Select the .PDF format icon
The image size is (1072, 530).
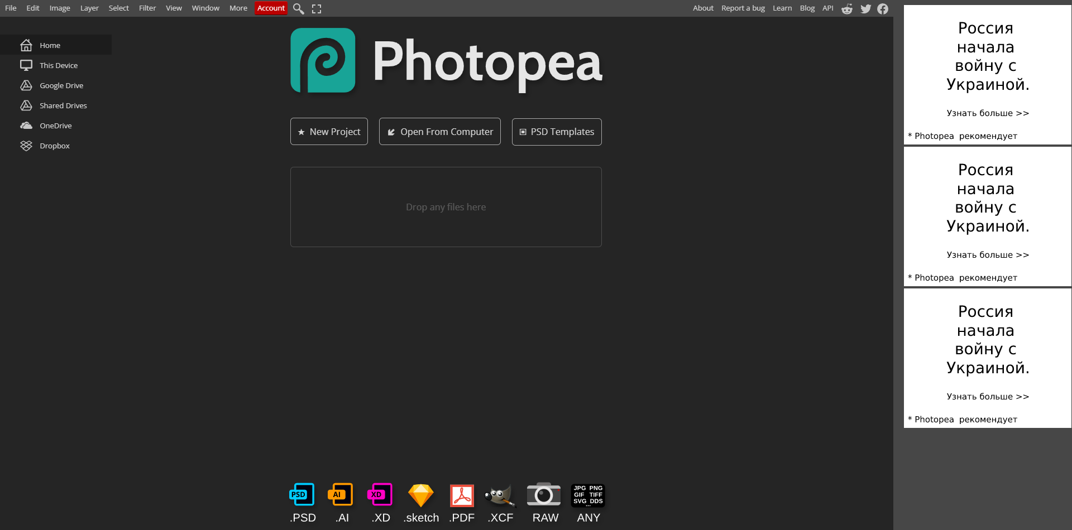[x=462, y=495]
